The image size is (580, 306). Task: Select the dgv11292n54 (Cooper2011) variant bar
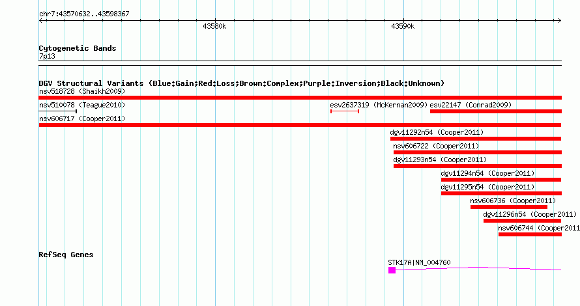pyautogui.click(x=476, y=139)
